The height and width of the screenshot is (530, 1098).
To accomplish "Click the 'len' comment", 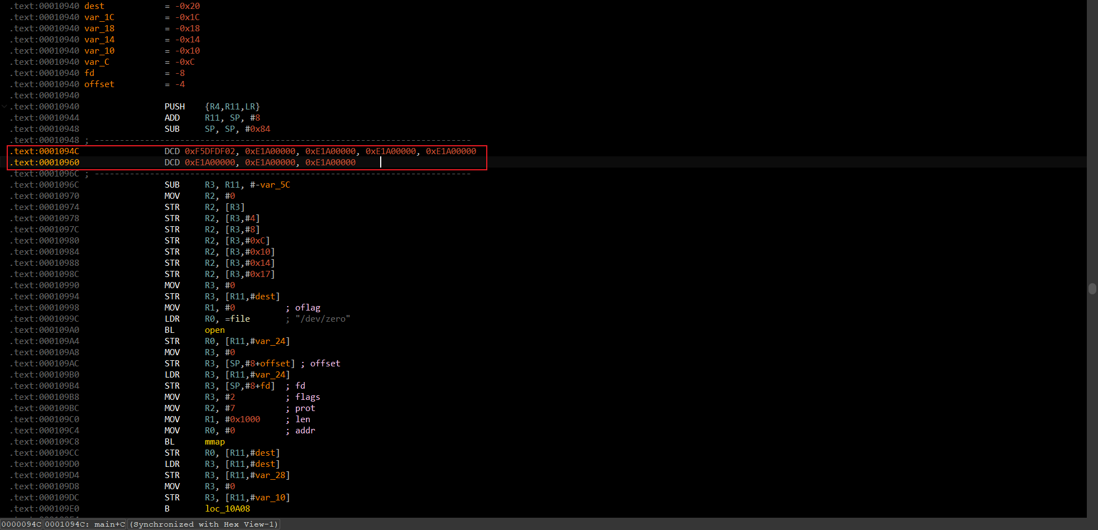I will [303, 419].
